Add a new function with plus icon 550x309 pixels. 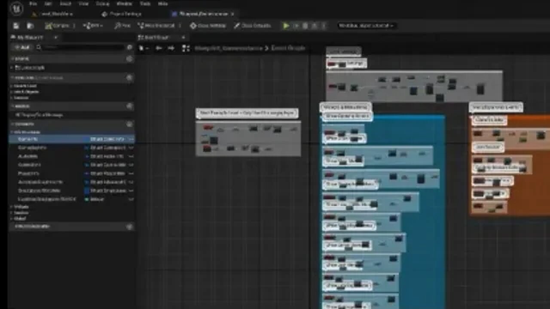pos(129,78)
